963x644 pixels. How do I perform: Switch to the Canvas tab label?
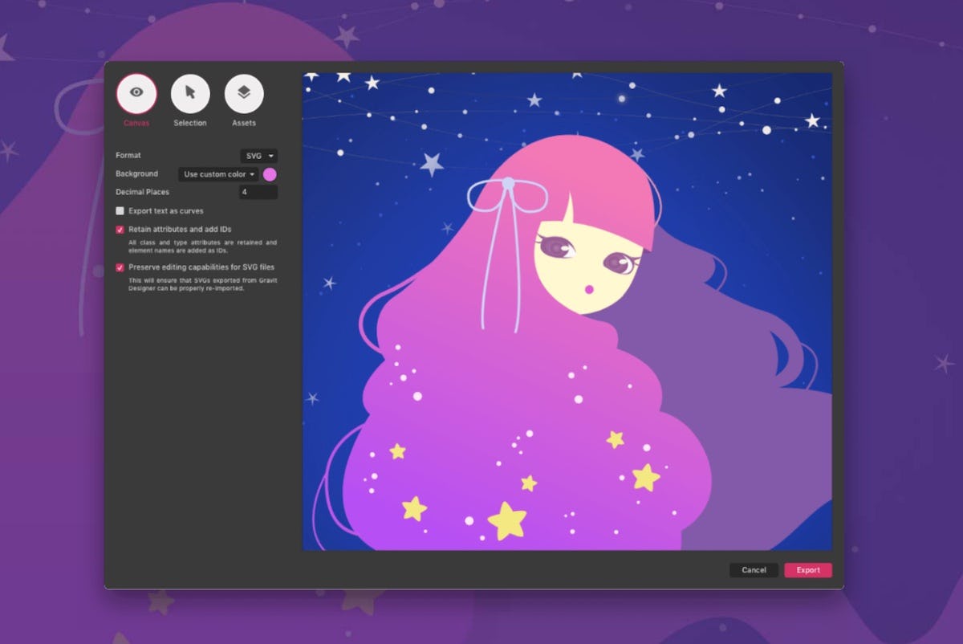tap(136, 123)
